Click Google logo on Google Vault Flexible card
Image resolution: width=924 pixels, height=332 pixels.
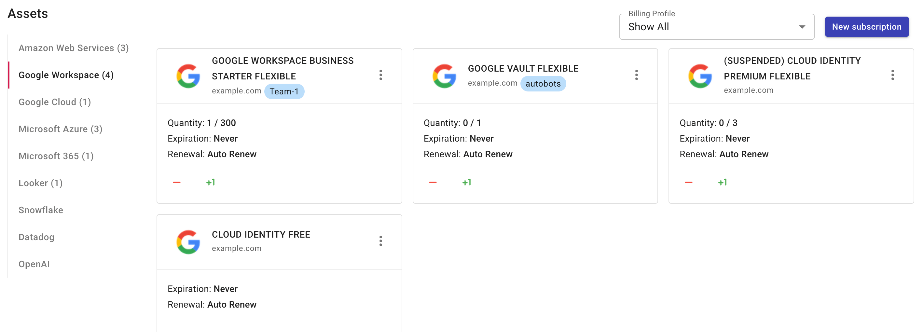click(x=444, y=76)
